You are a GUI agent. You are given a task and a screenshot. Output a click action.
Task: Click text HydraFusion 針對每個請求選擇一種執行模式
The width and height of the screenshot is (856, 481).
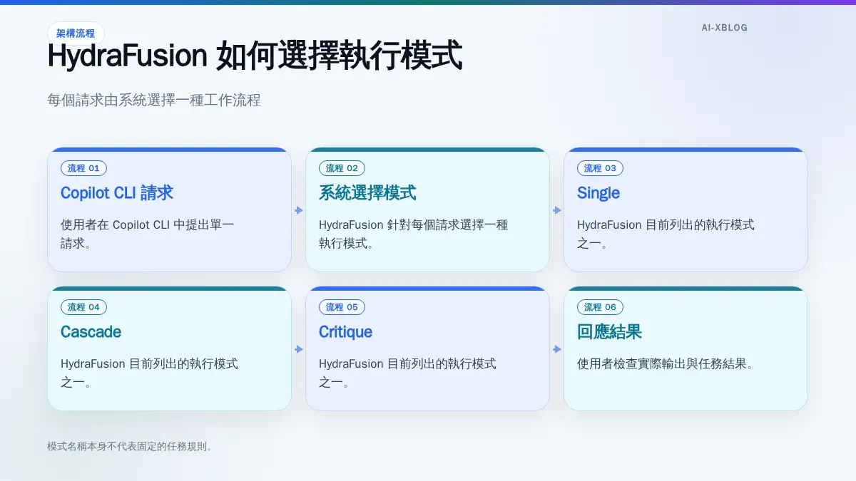coord(414,234)
